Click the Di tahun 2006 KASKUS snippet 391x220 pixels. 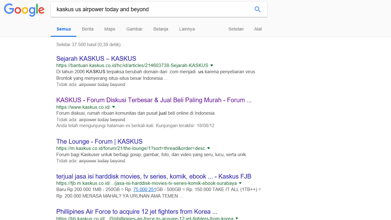tap(156, 75)
